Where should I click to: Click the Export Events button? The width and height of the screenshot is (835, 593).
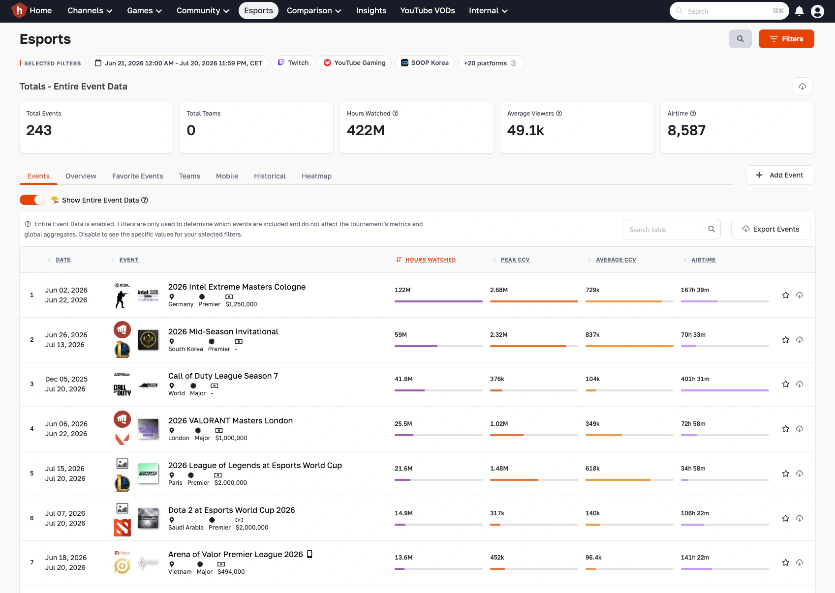pyautogui.click(x=771, y=229)
